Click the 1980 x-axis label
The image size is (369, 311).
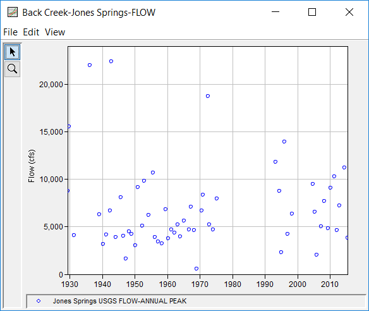233,284
